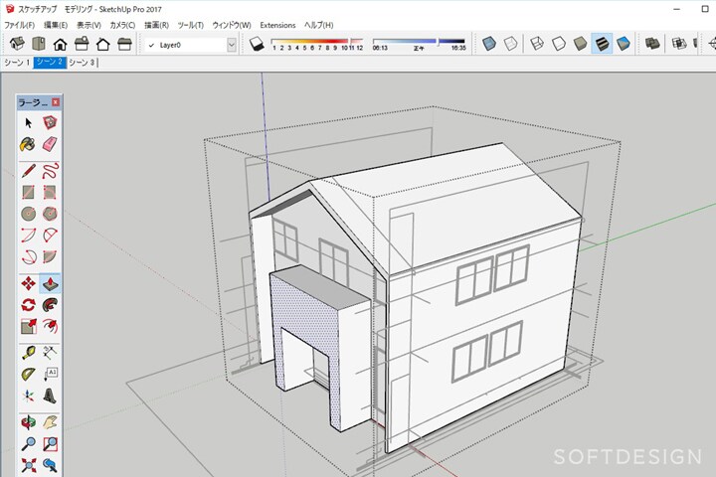Toggle Back Edges style
716x477 pixels.
510,44
